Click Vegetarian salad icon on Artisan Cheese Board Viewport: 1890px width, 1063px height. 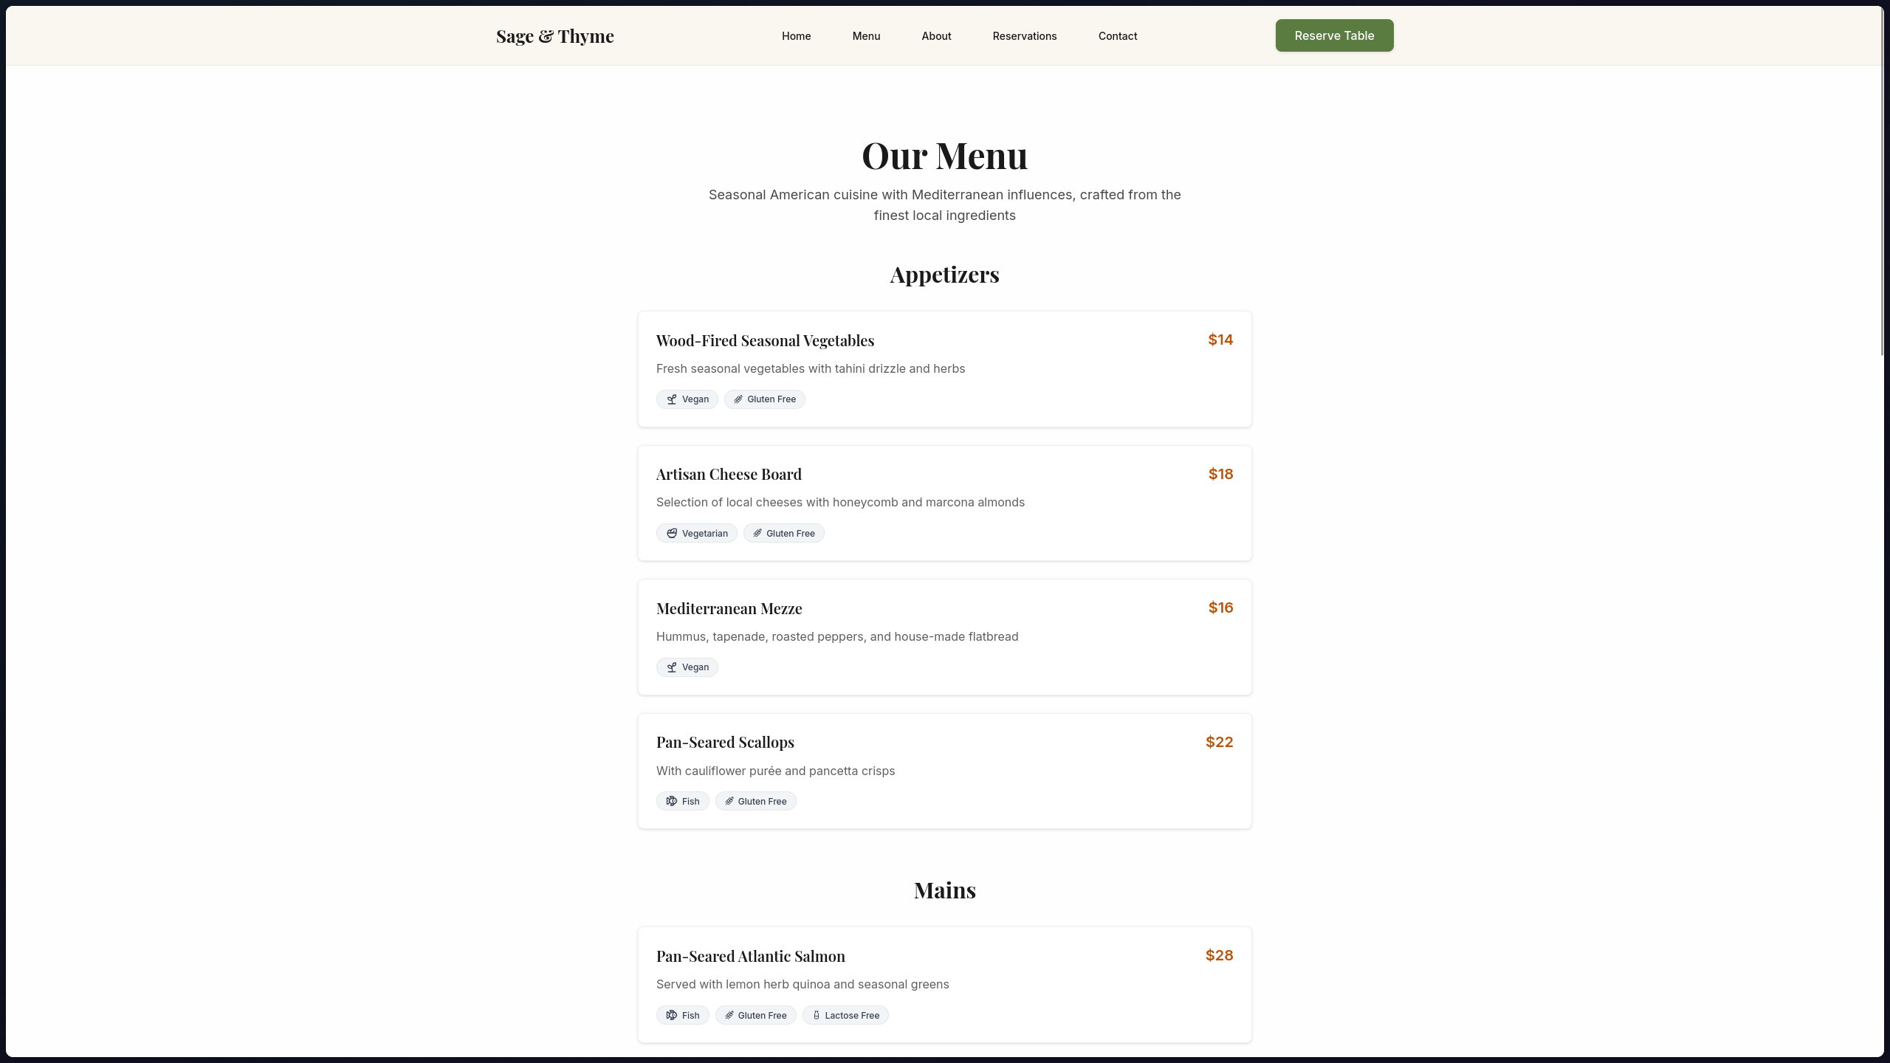coord(671,533)
